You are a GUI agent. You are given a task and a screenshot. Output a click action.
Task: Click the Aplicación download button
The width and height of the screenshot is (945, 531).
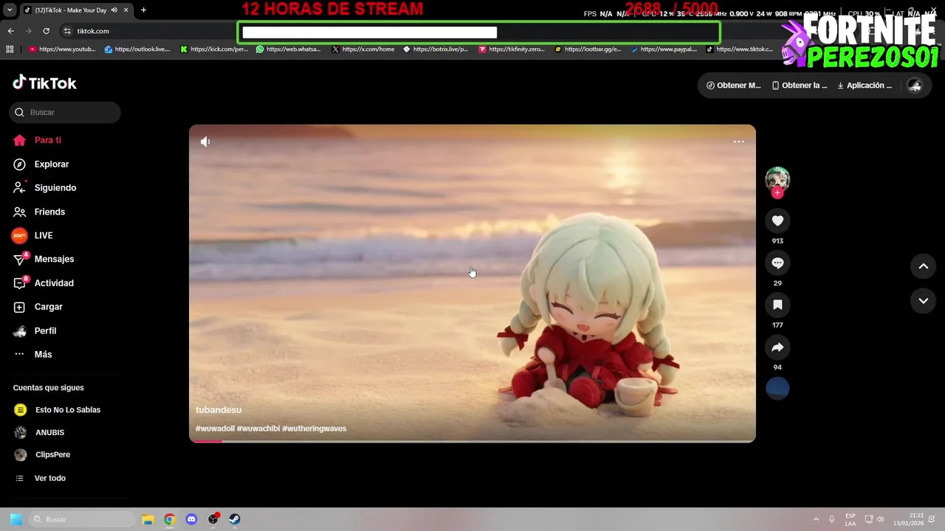click(x=865, y=86)
